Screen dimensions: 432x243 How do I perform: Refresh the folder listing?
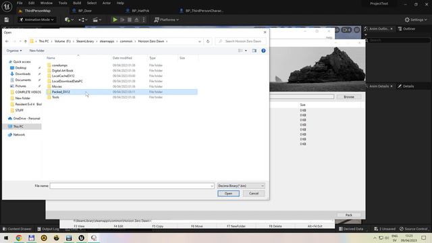208,41
